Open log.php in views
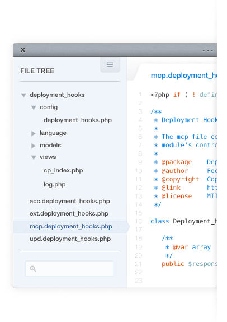 click(x=55, y=184)
